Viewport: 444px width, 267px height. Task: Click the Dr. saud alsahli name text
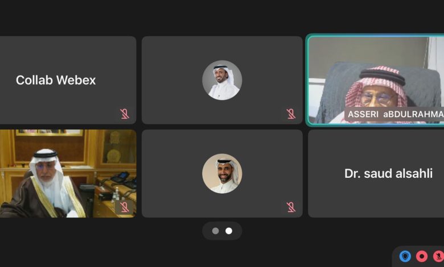[x=388, y=173]
